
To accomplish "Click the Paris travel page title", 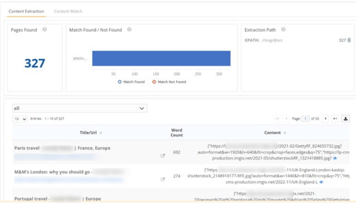I will 62,148.
